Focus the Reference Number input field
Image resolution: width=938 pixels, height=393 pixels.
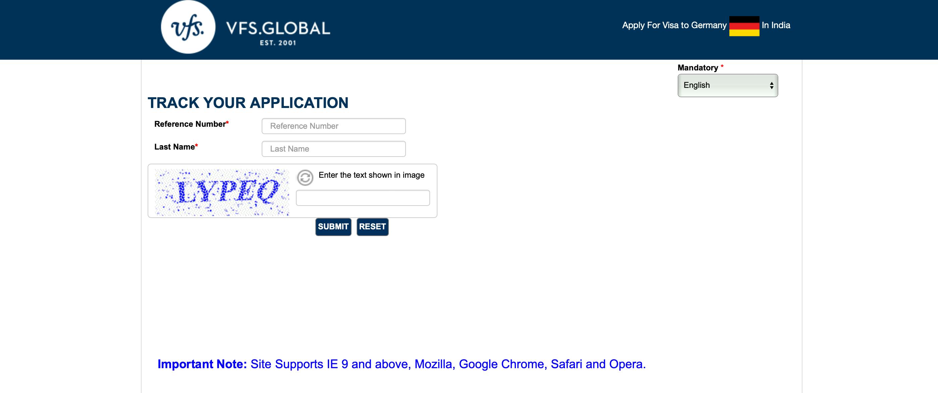[x=333, y=126]
